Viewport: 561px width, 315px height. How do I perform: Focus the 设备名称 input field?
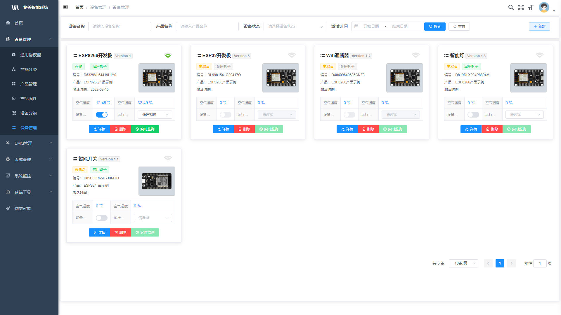coord(120,27)
